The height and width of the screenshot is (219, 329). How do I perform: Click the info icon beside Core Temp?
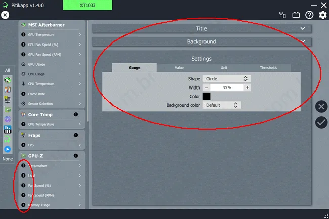tap(75, 114)
